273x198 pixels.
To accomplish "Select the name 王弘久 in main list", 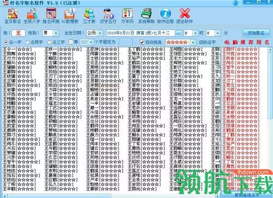I will (59, 184).
